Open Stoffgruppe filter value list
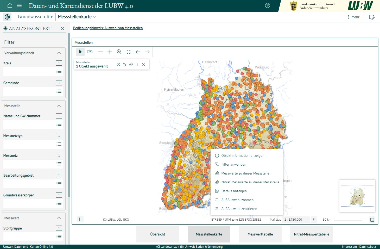380x249 pixels. pyautogui.click(x=59, y=236)
